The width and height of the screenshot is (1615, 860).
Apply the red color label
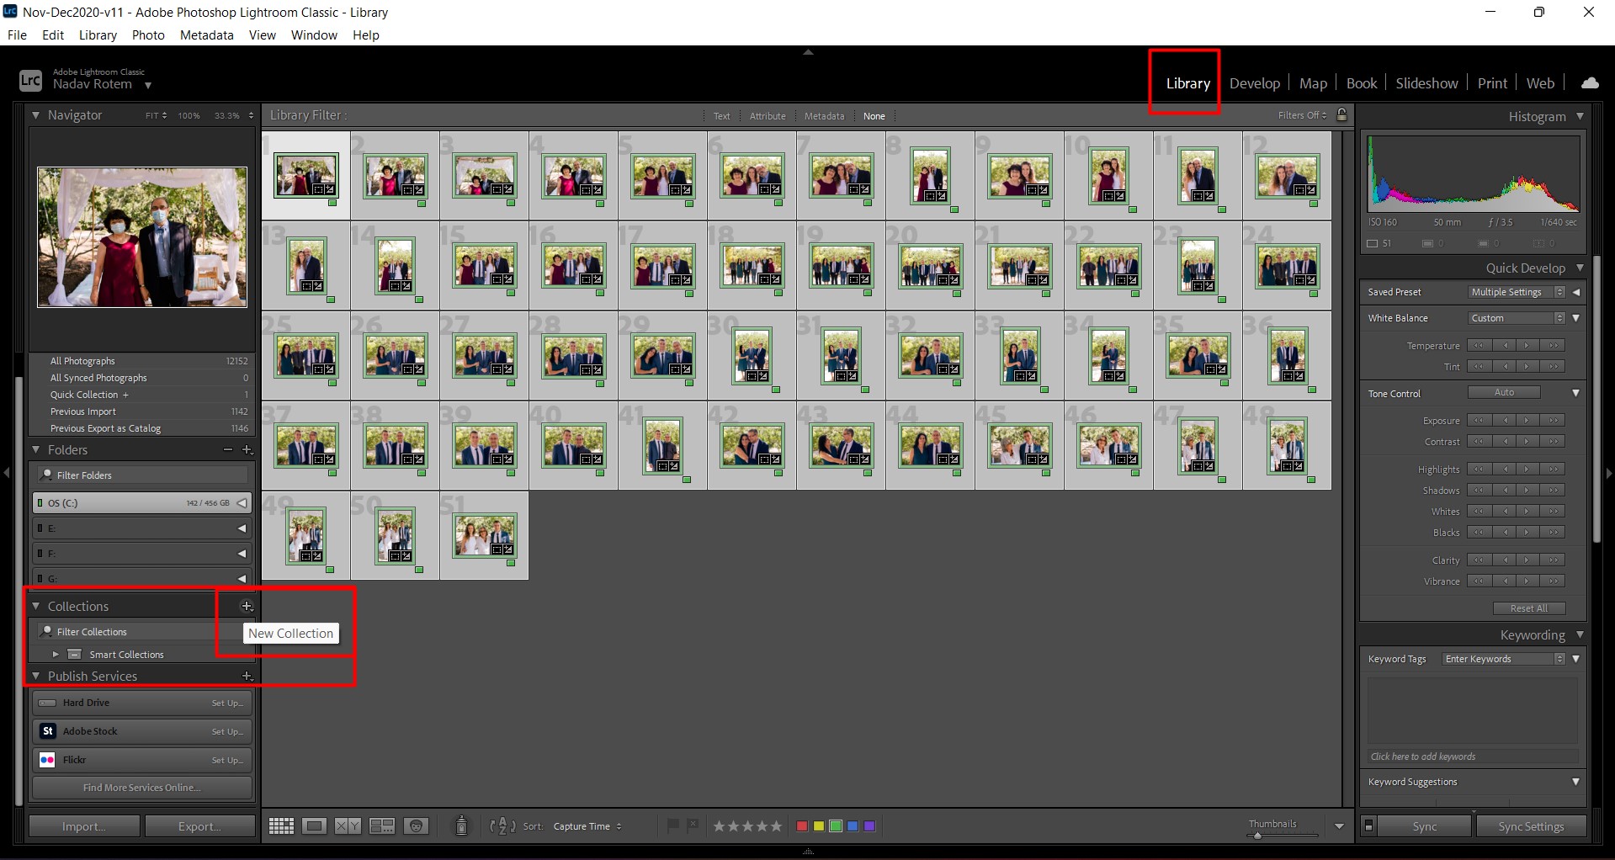click(802, 826)
